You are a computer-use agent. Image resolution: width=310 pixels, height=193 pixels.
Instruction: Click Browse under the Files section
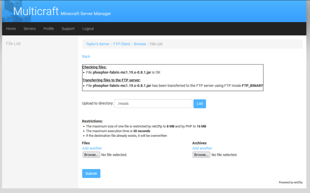(x=91, y=155)
